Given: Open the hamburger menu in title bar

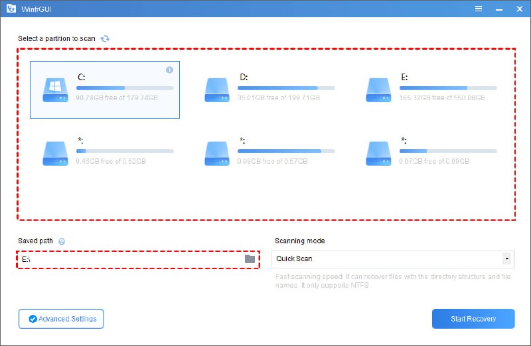Looking at the screenshot, I should point(479,9).
